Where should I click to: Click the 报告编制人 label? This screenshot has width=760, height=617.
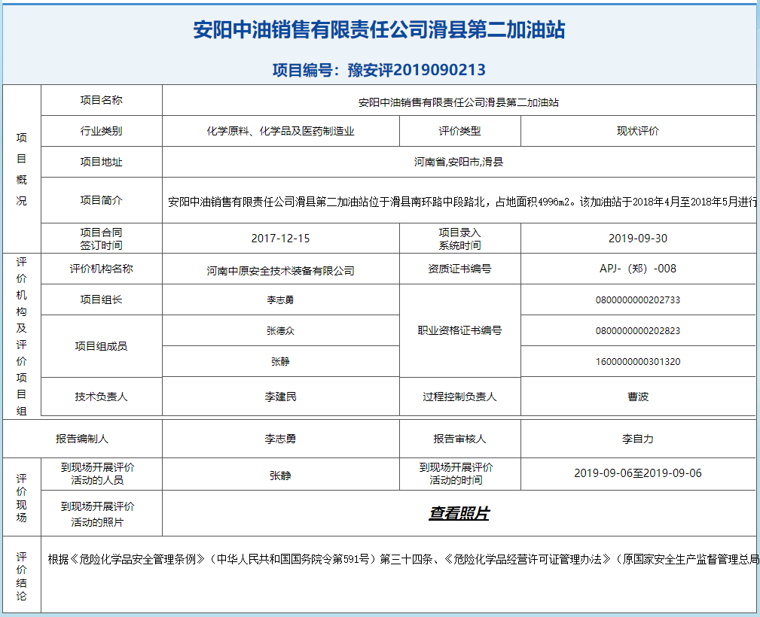(x=82, y=439)
